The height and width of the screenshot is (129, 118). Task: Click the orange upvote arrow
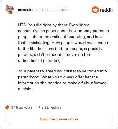(7, 107)
